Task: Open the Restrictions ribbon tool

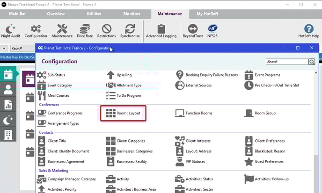Action: coord(107,31)
